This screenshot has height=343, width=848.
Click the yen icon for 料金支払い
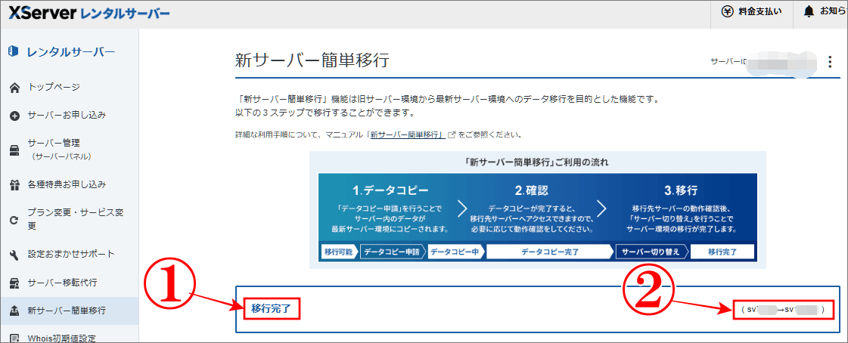[x=728, y=11]
